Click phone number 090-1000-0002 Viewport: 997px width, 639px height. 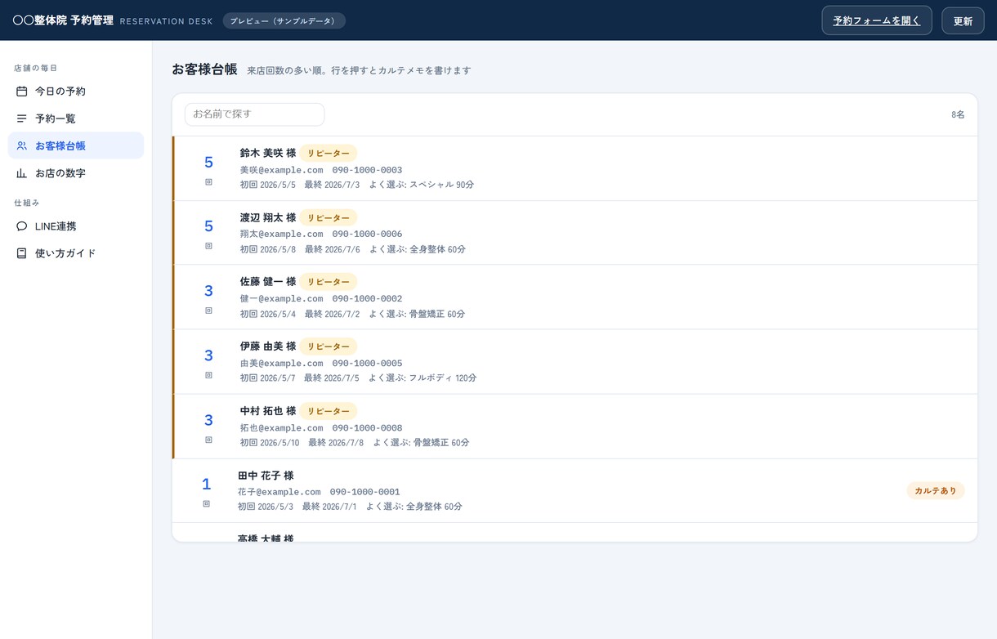pyautogui.click(x=367, y=299)
